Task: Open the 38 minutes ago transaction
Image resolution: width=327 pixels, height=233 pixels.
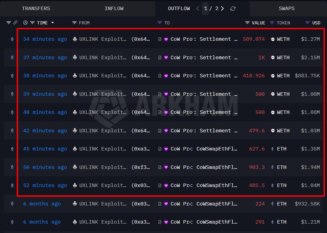Action: (x=45, y=76)
